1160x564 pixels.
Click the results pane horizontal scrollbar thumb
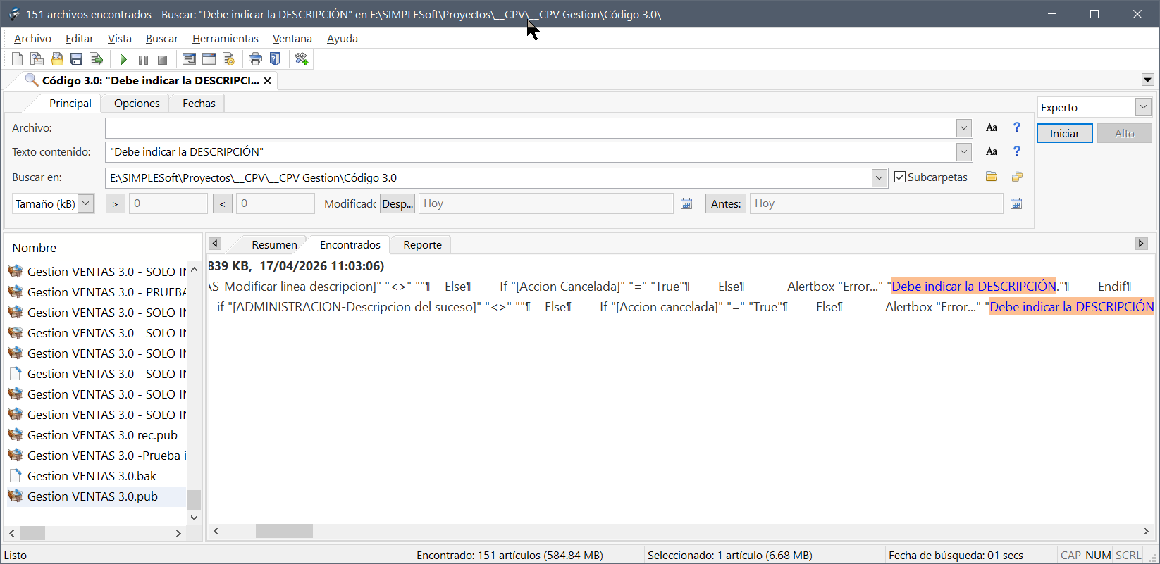[x=284, y=531]
